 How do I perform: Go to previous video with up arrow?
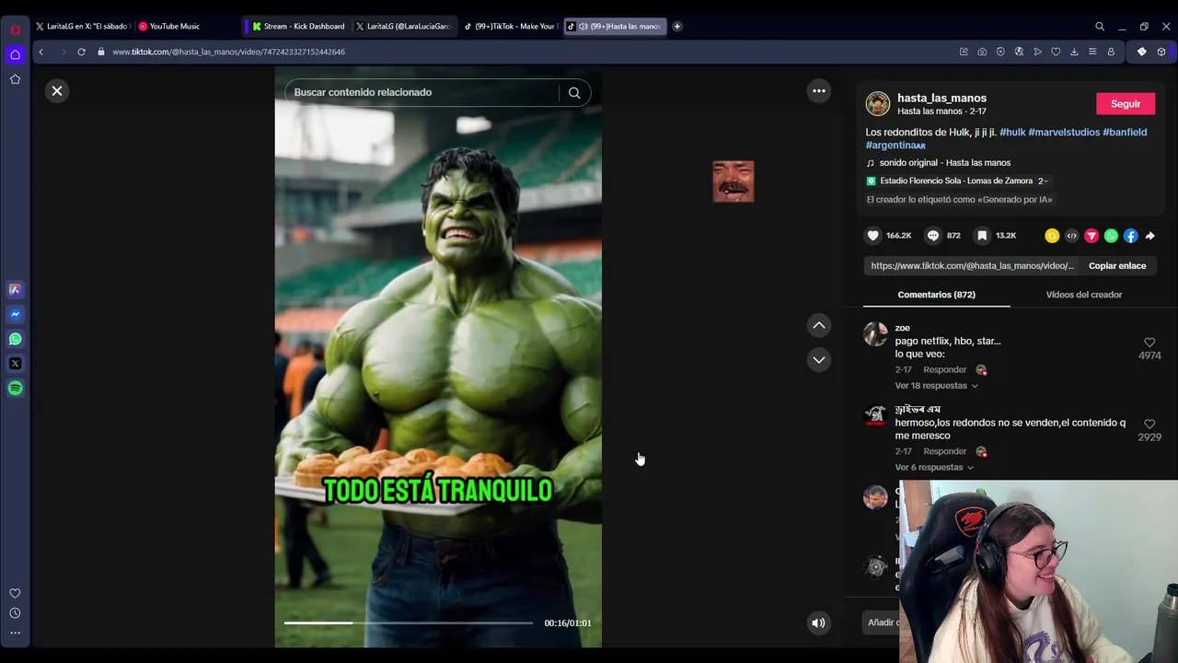pyautogui.click(x=818, y=326)
